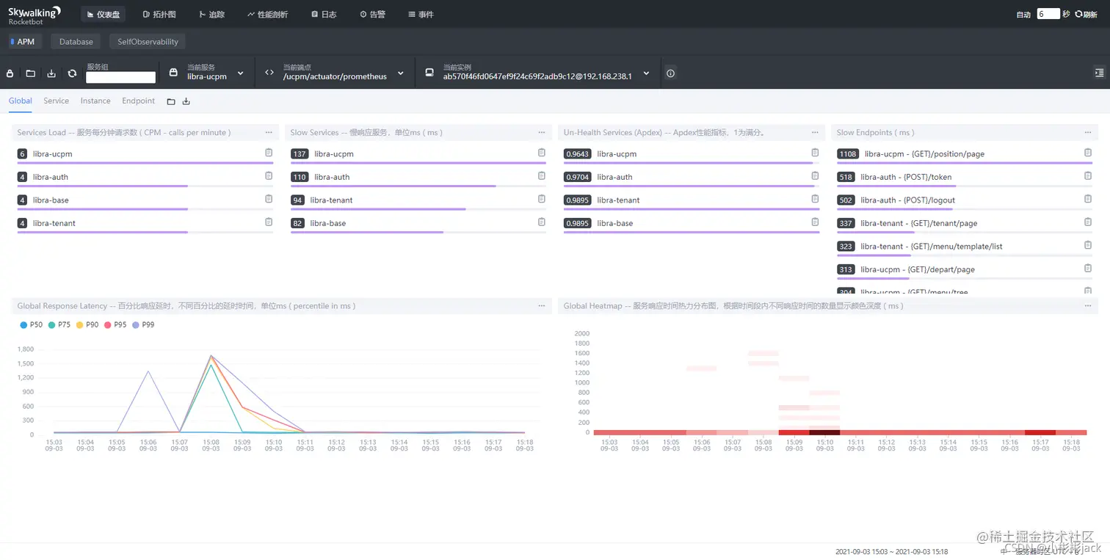Screen dimensions: 1110x560
Task: Open the 告警 alarm menu
Action: coord(373,14)
